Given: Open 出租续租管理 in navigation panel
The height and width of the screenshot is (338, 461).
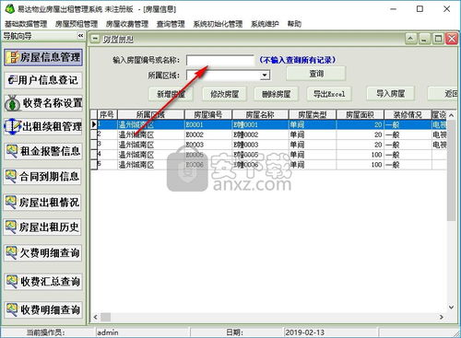Looking at the screenshot, I should coord(43,126).
